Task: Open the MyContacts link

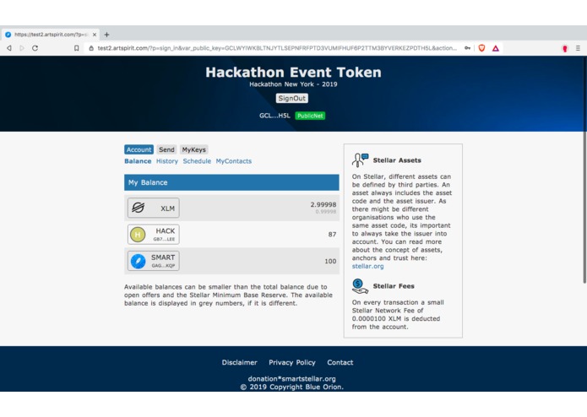Action: coord(234,161)
